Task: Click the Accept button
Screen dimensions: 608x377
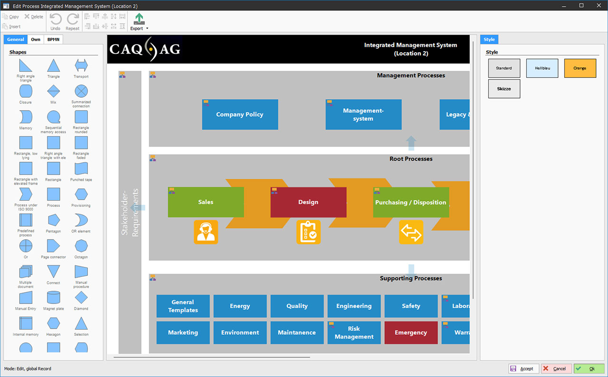Action: coord(523,368)
